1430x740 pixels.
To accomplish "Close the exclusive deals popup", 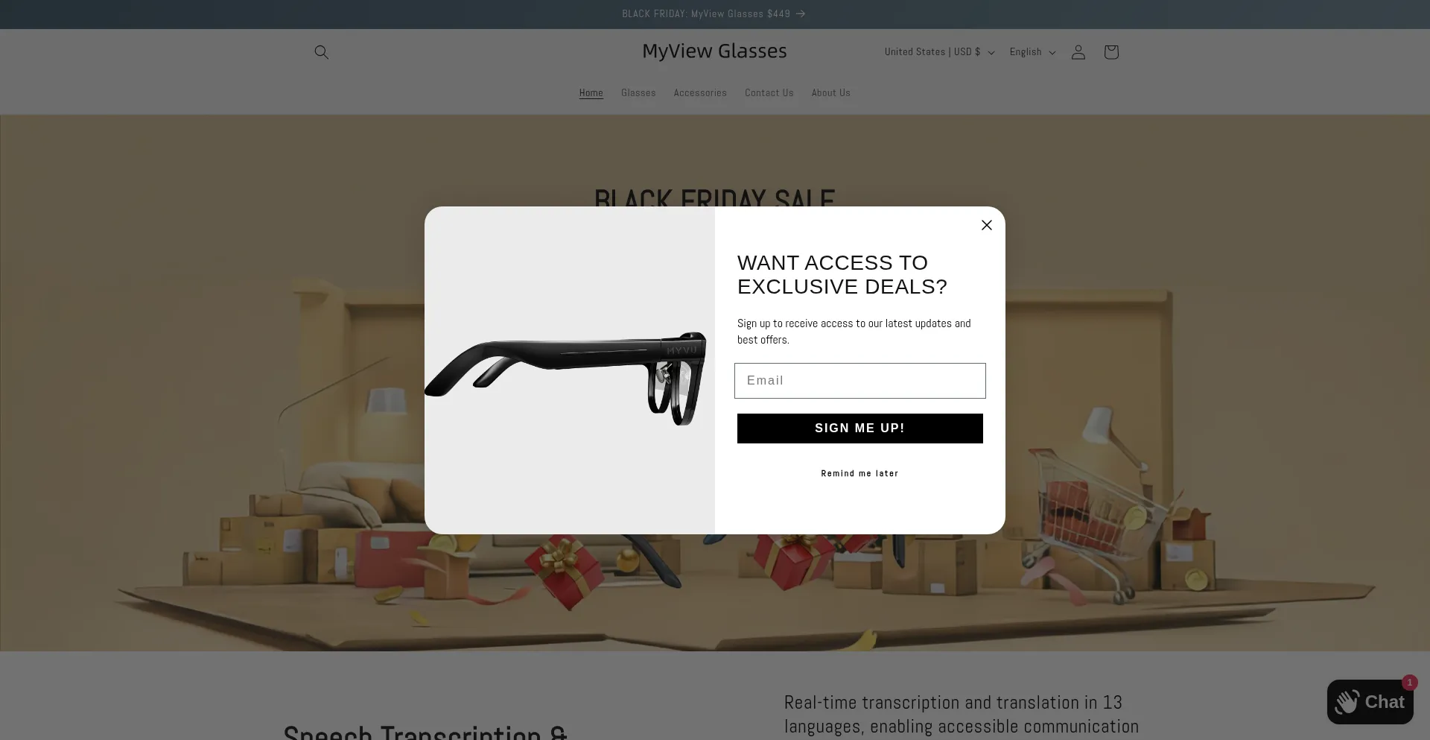I will pyautogui.click(x=986, y=225).
